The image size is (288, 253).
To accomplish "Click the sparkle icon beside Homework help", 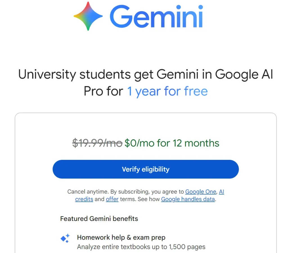I will [x=65, y=238].
